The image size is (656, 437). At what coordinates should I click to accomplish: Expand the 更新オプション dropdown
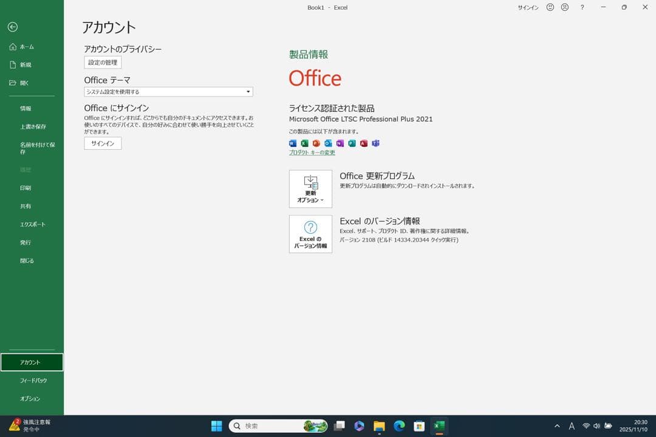pyautogui.click(x=310, y=189)
